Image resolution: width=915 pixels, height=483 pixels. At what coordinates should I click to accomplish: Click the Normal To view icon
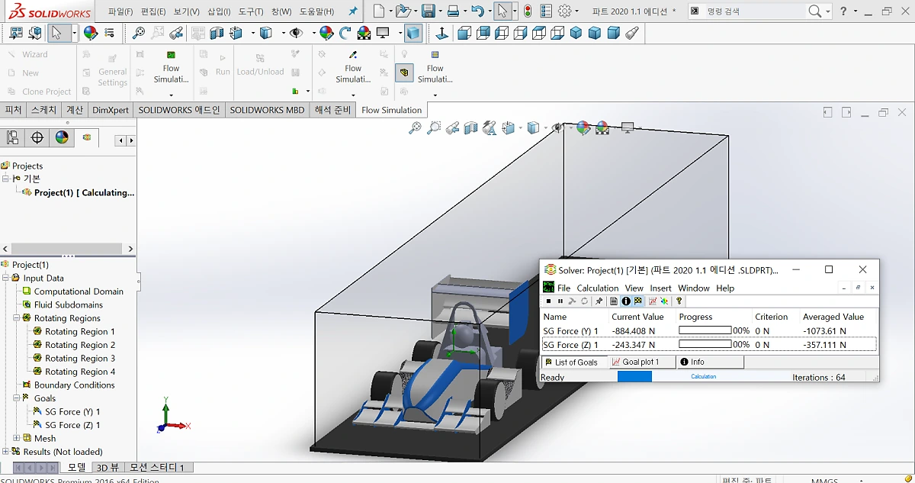click(x=442, y=34)
